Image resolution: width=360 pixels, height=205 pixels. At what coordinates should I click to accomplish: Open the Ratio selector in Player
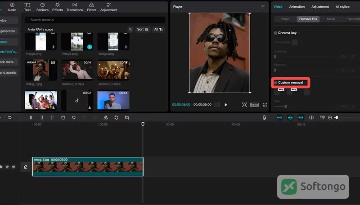(254, 105)
